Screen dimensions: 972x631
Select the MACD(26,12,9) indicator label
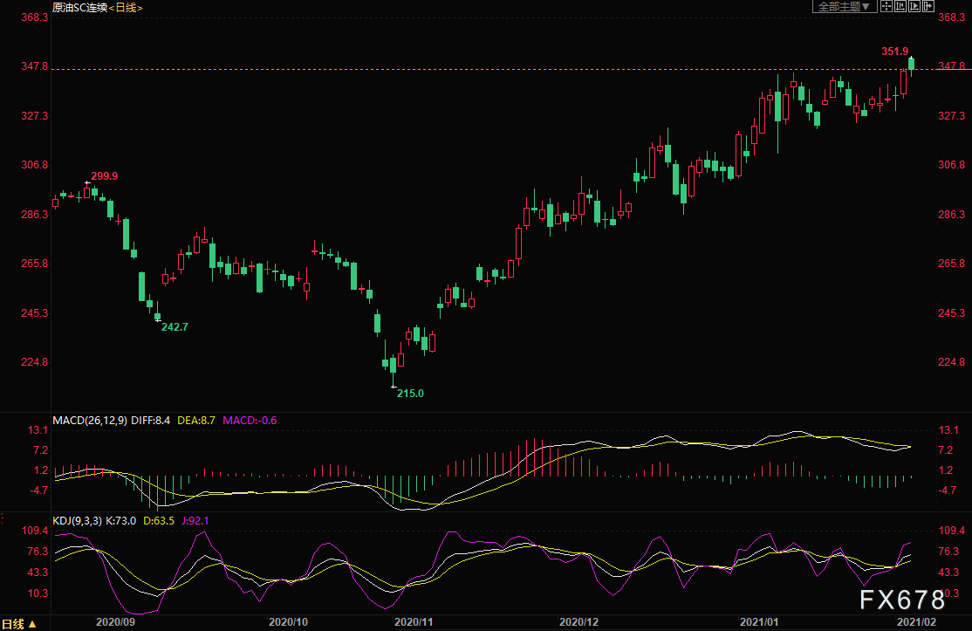[x=90, y=421]
